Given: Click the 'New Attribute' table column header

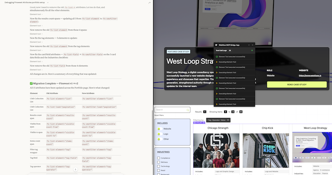Looking at the screenshot, I should point(88,93).
